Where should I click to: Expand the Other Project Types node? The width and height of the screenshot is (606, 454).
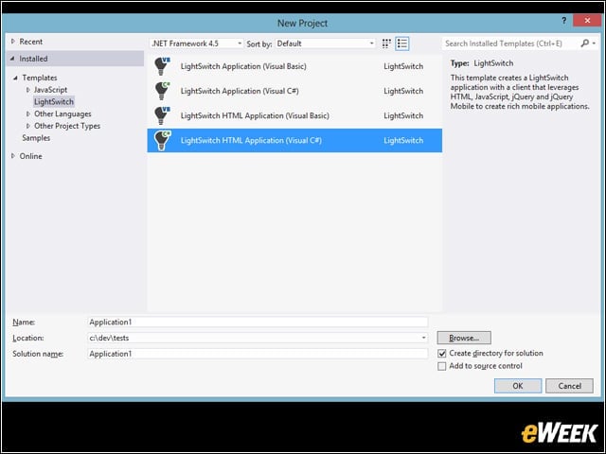27,126
